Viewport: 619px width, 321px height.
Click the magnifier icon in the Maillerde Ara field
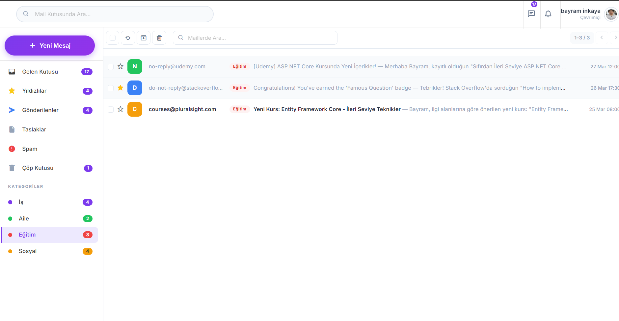(x=181, y=37)
